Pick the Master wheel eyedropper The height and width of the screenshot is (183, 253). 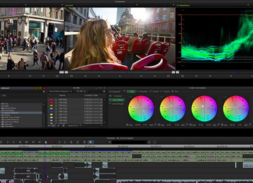pyautogui.click(x=250, y=125)
